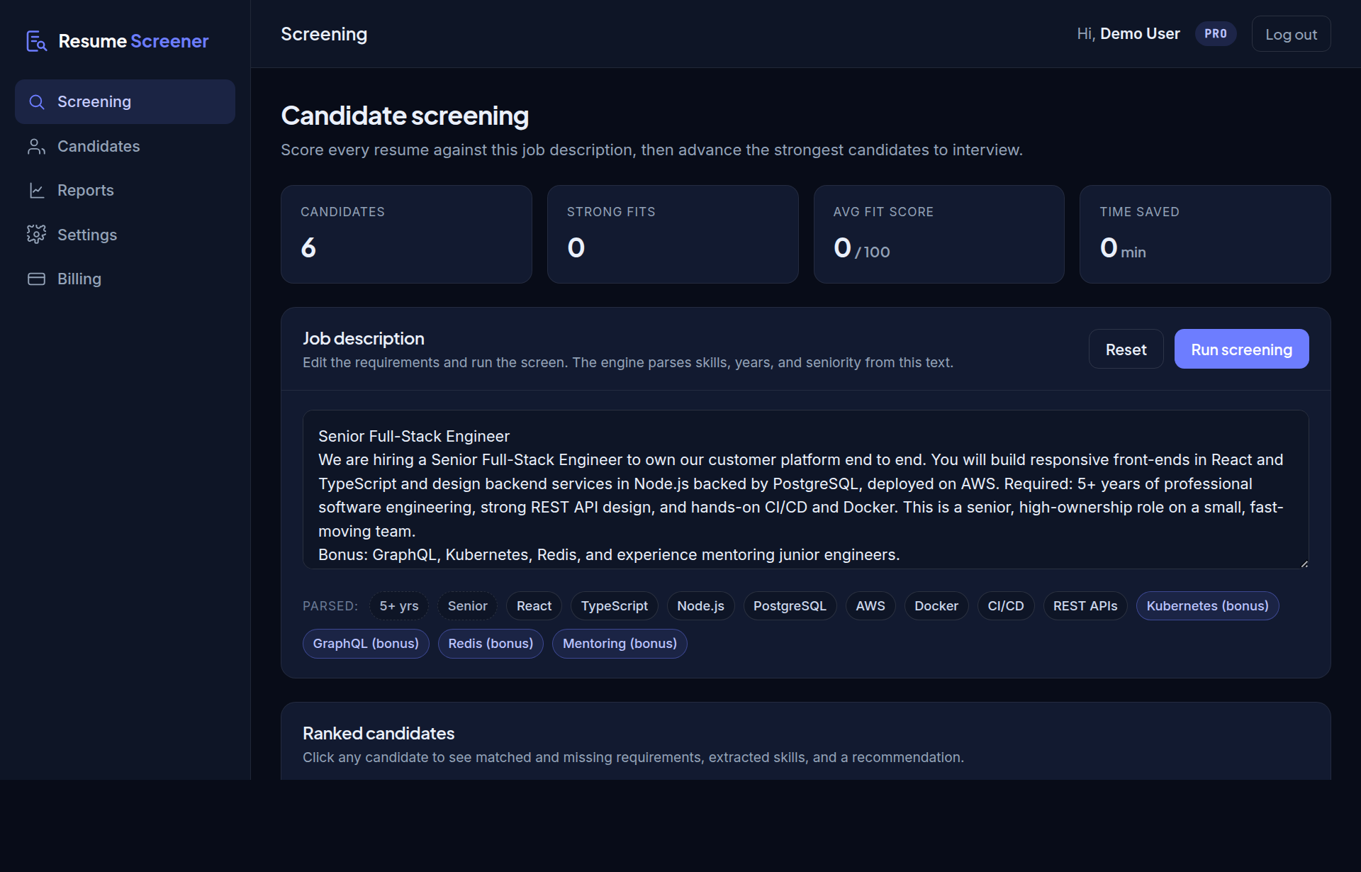1361x872 pixels.
Task: Click the Billing card icon in sidebar
Action: [36, 279]
